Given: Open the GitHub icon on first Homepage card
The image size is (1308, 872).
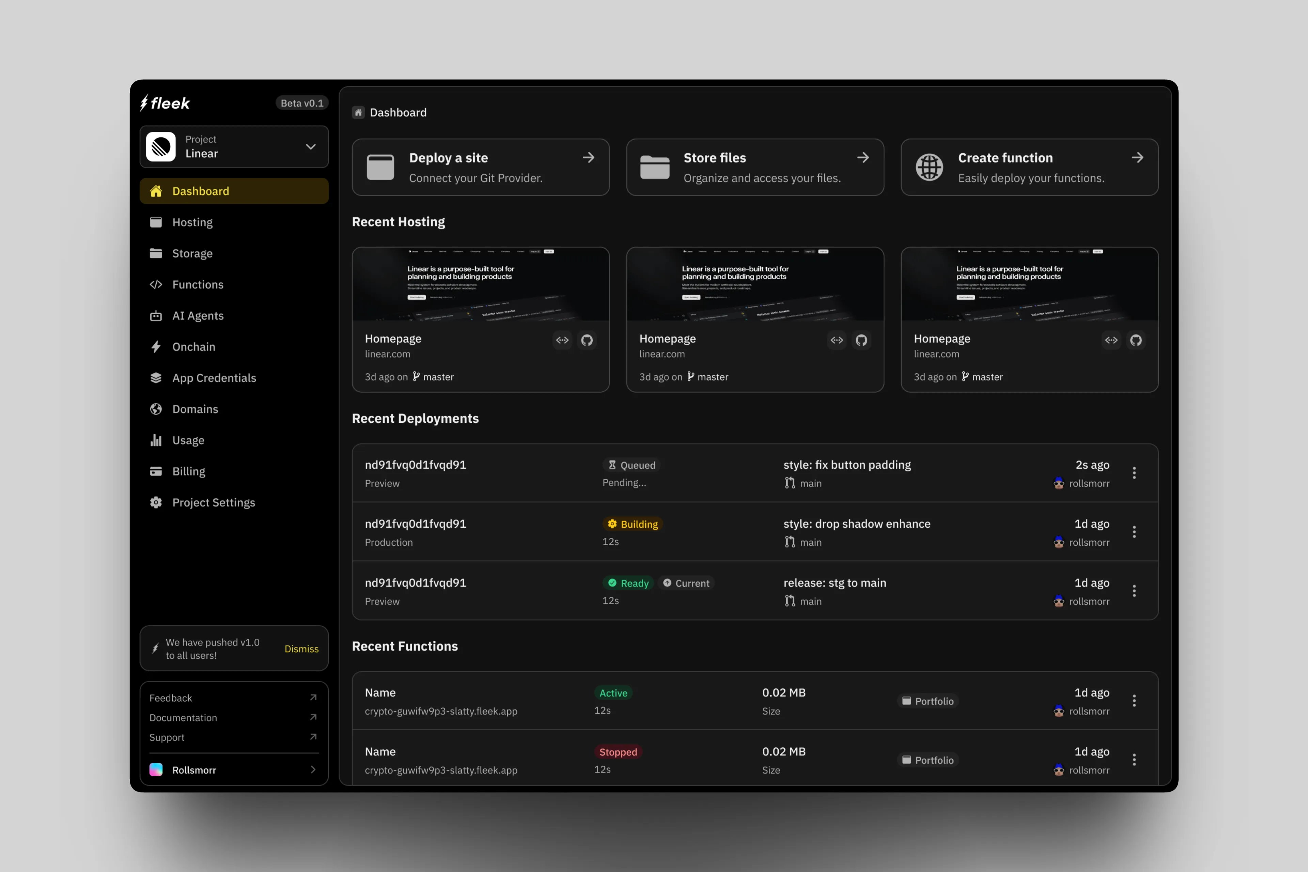Looking at the screenshot, I should [587, 340].
